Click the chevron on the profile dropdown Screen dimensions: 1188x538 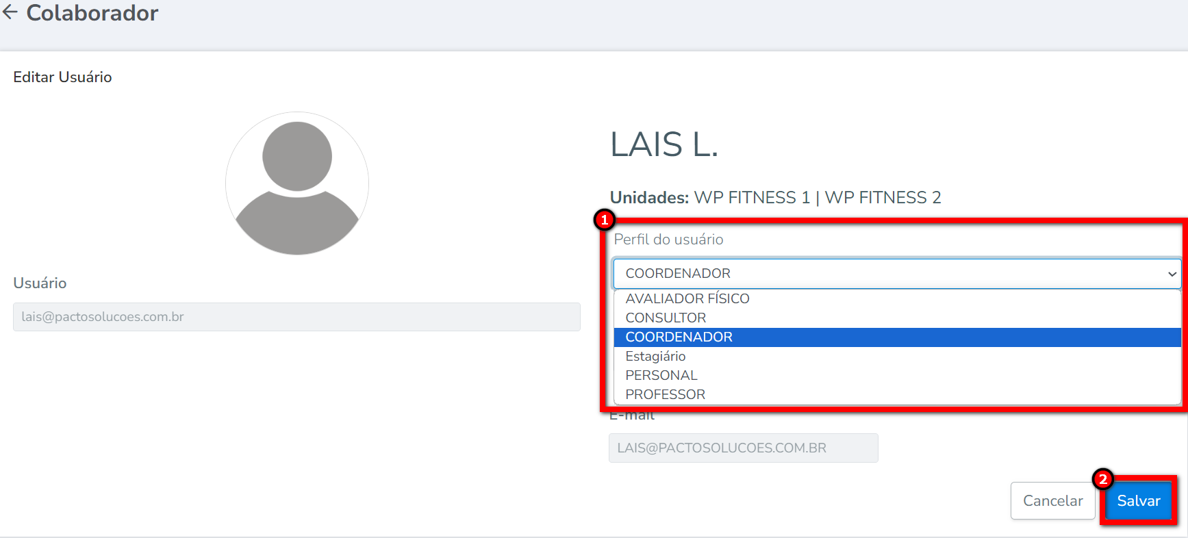(1172, 274)
